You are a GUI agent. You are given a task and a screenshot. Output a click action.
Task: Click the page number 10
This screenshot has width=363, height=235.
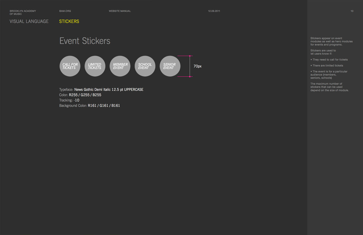(x=352, y=11)
